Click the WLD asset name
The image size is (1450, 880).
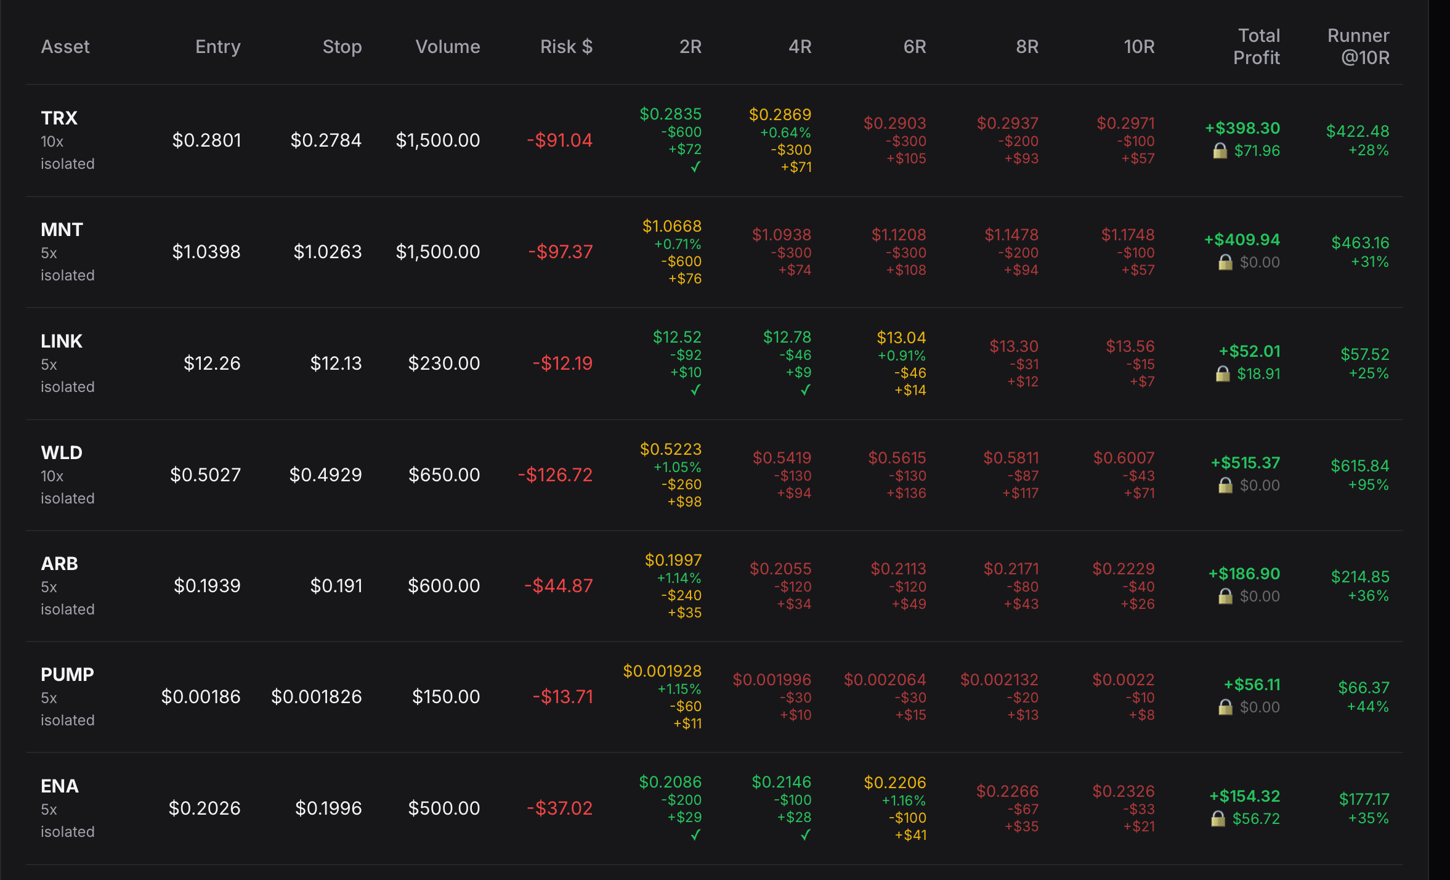pyautogui.click(x=62, y=453)
